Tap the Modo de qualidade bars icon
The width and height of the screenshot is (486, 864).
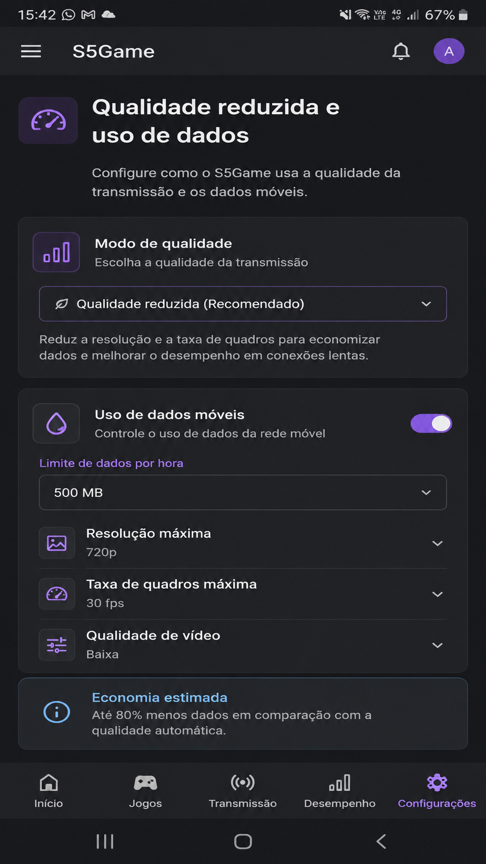[x=56, y=252]
